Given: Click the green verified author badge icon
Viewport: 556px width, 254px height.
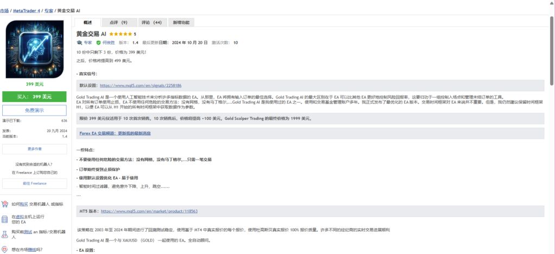Looking at the screenshot, I should 98,42.
